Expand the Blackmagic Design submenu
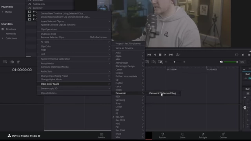The width and height of the screenshot is (251, 141). pyautogui.click(x=129, y=66)
